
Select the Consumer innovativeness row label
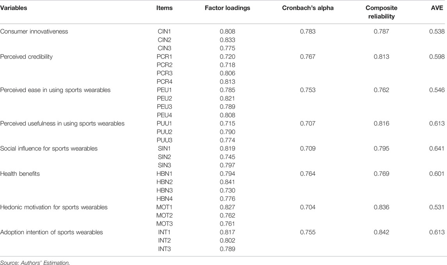click(x=34, y=31)
